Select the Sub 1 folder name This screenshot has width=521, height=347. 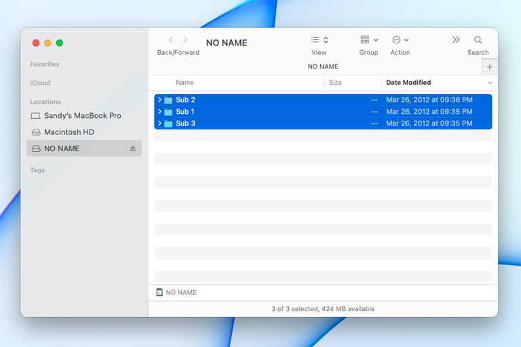[185, 112]
